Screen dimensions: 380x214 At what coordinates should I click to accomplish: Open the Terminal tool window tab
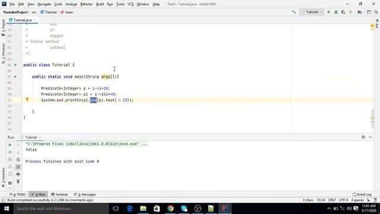59,194
